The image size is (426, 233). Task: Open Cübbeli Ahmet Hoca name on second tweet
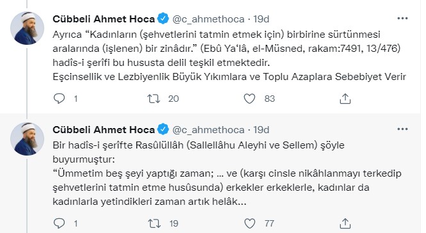(104, 130)
